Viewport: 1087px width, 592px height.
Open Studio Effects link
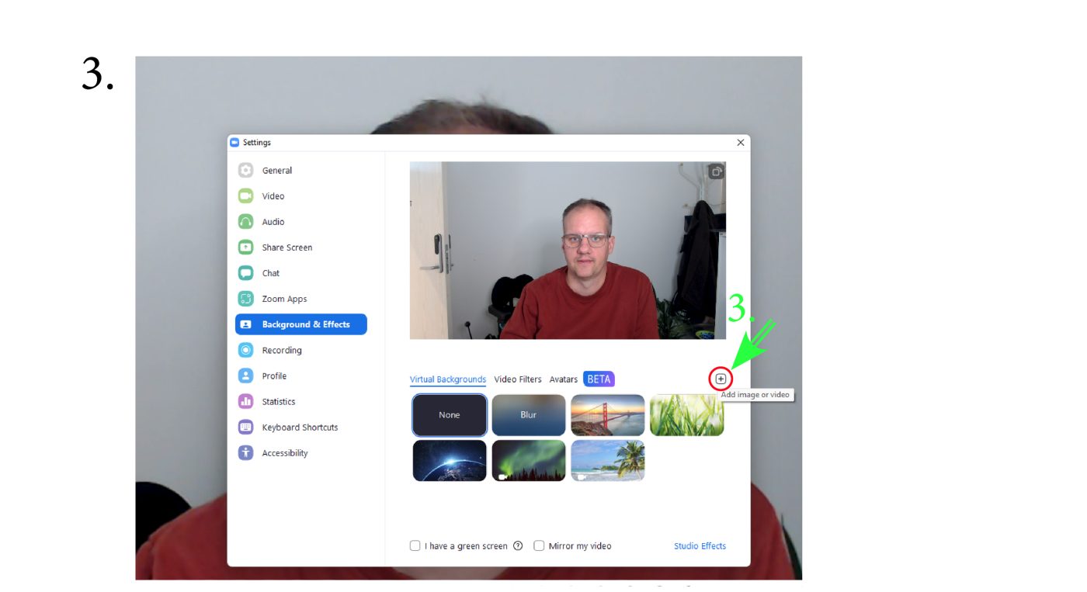[x=700, y=546]
